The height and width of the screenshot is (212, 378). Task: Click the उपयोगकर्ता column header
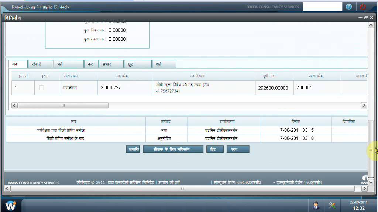click(224, 121)
